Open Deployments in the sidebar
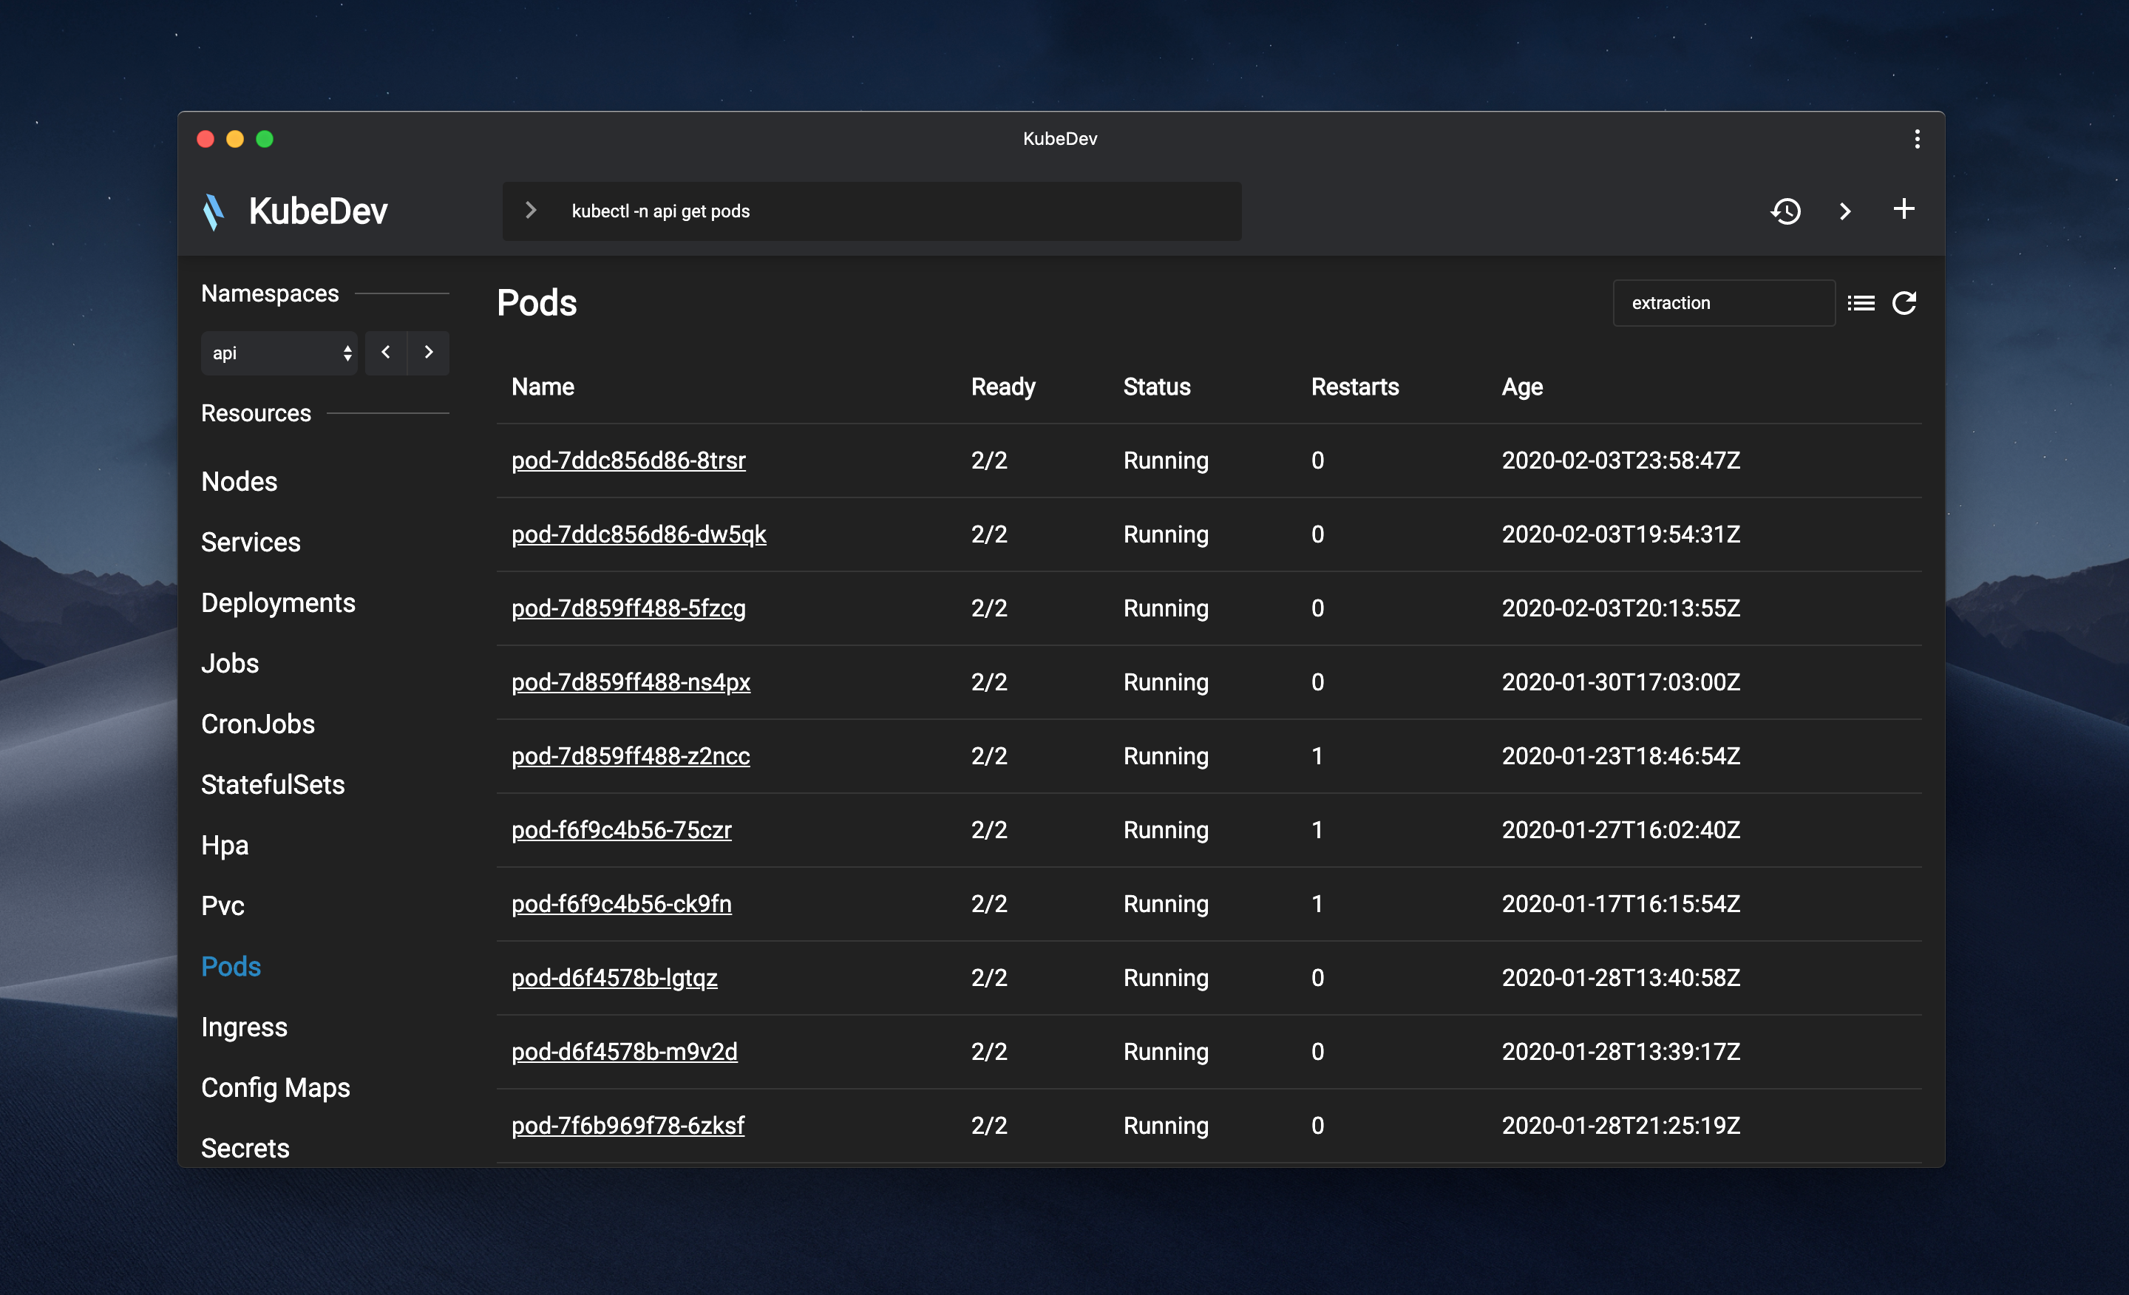This screenshot has height=1295, width=2129. [x=277, y=602]
